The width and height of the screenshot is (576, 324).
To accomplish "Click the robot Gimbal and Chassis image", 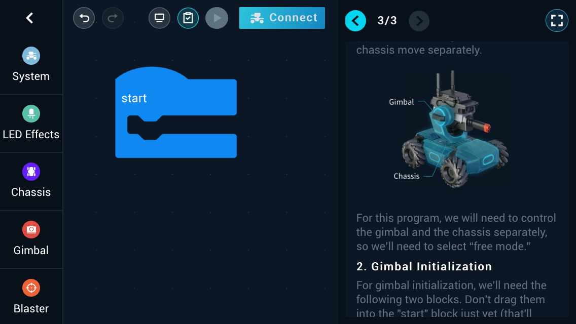I will pos(449,129).
